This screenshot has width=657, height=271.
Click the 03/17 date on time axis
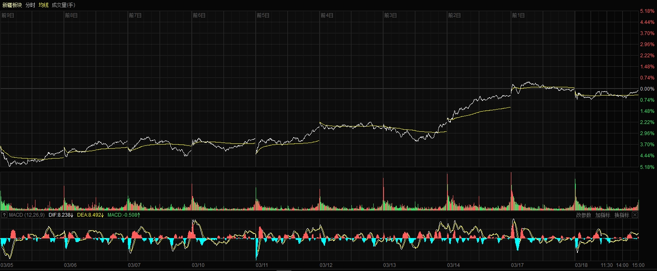(517, 265)
